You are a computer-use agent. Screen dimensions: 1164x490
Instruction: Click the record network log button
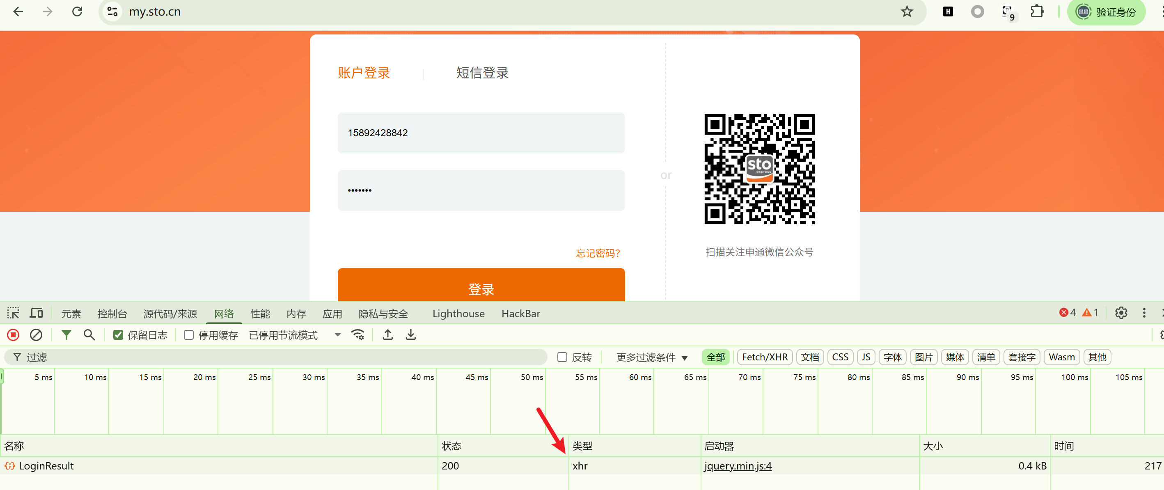pyautogui.click(x=13, y=334)
